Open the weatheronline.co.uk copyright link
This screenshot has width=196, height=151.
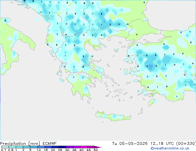click(x=170, y=148)
